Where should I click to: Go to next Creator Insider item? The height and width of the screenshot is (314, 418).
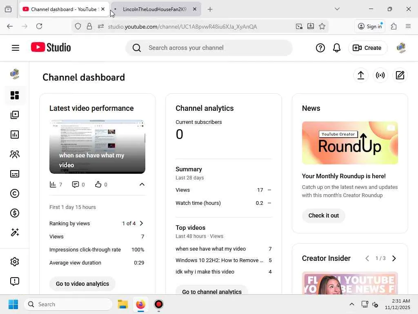tap(394, 258)
